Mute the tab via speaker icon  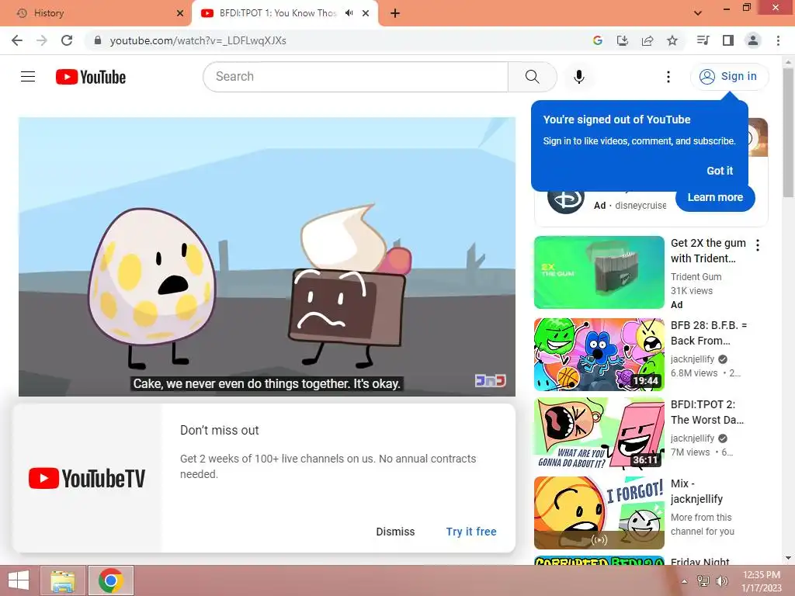point(349,13)
